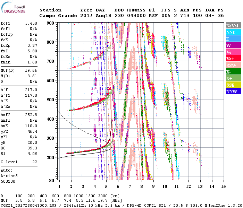Click the D 1000 km distance entry

[78, 196]
